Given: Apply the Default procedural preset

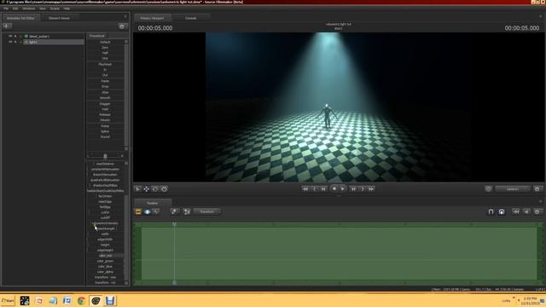Looking at the screenshot, I should coord(105,42).
